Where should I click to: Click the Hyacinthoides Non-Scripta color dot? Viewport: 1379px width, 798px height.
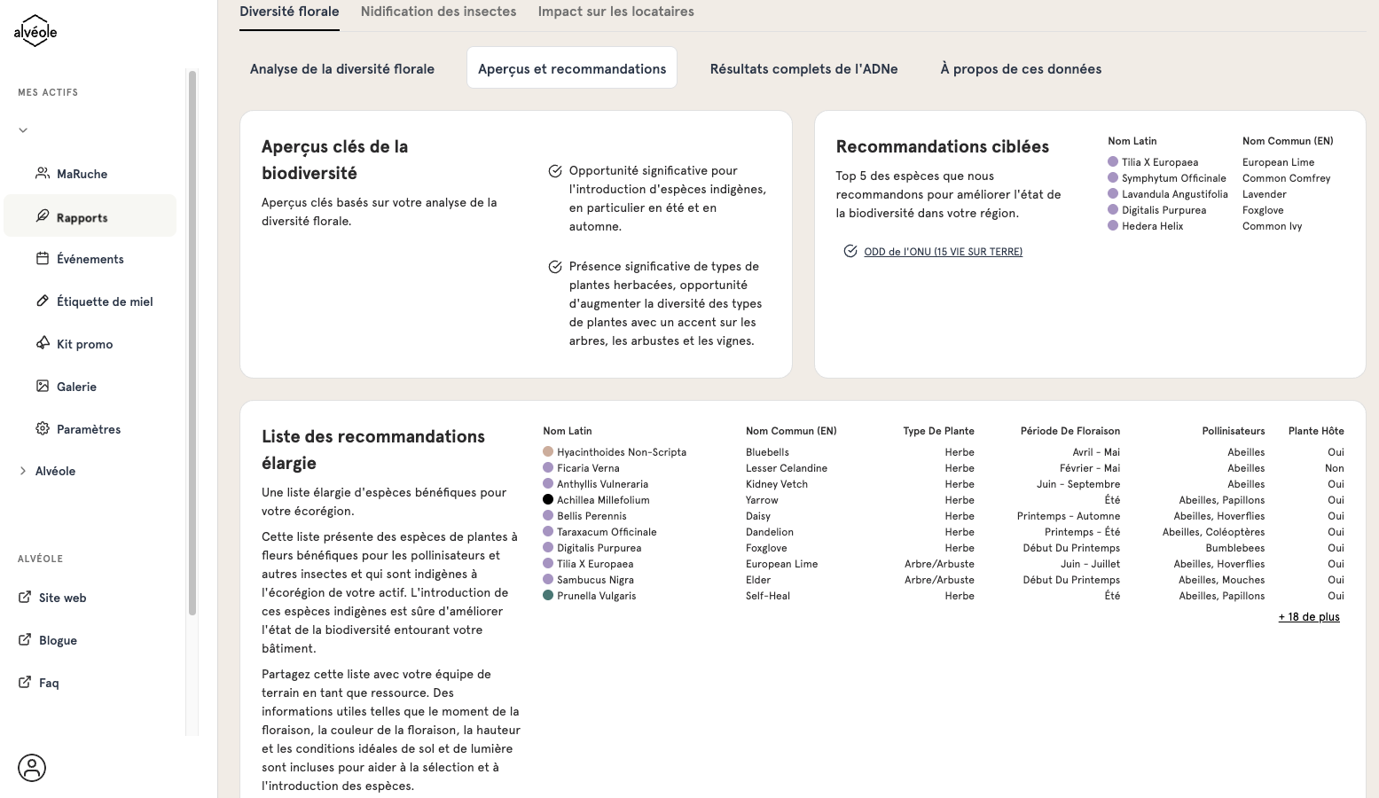click(x=548, y=451)
